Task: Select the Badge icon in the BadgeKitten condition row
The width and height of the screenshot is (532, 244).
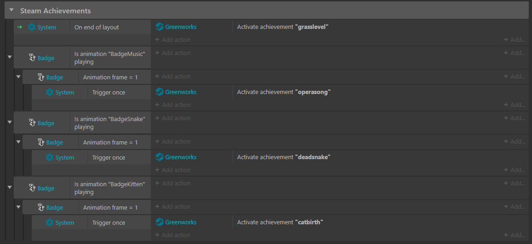Action: (32, 188)
